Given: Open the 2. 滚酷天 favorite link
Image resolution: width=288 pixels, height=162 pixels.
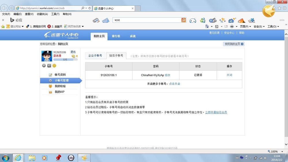Looking at the screenshot, I should coord(55,27).
